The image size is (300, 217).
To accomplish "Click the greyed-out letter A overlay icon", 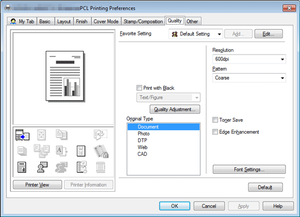I will (62, 151).
